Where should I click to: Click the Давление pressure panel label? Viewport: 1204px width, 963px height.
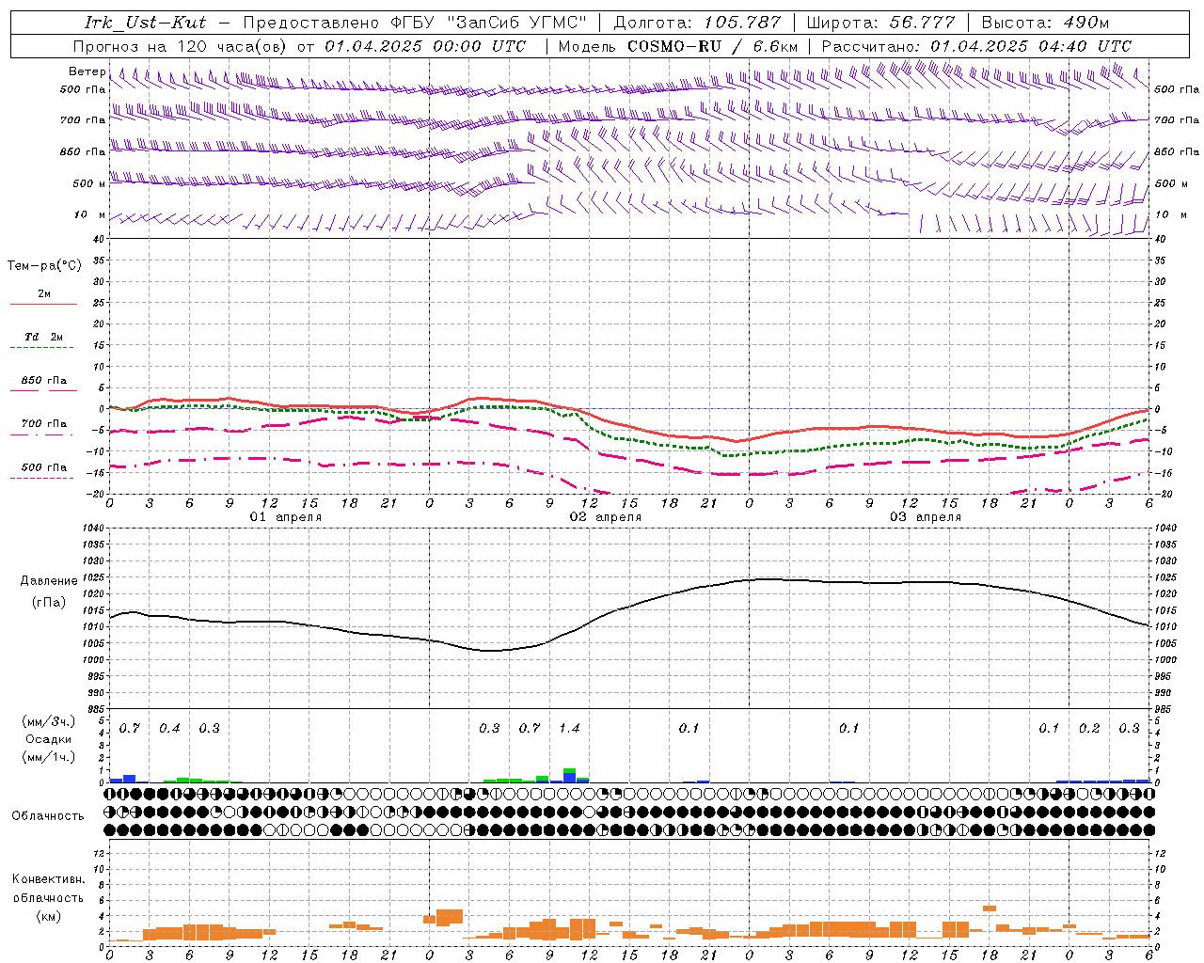coord(49,580)
